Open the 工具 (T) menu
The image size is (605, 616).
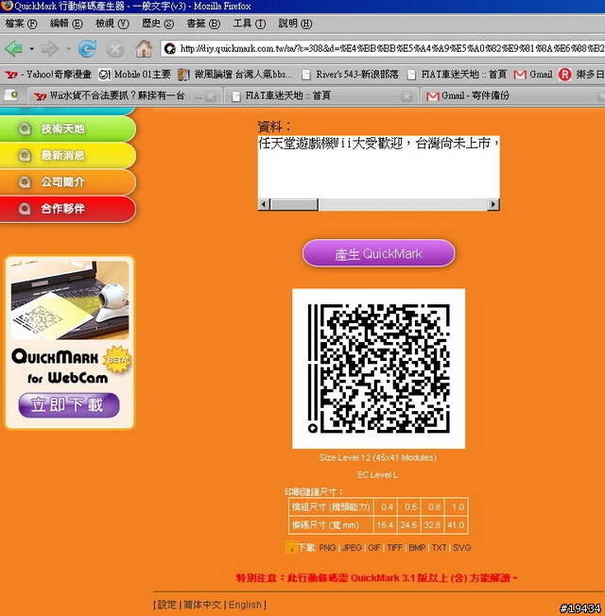click(250, 24)
